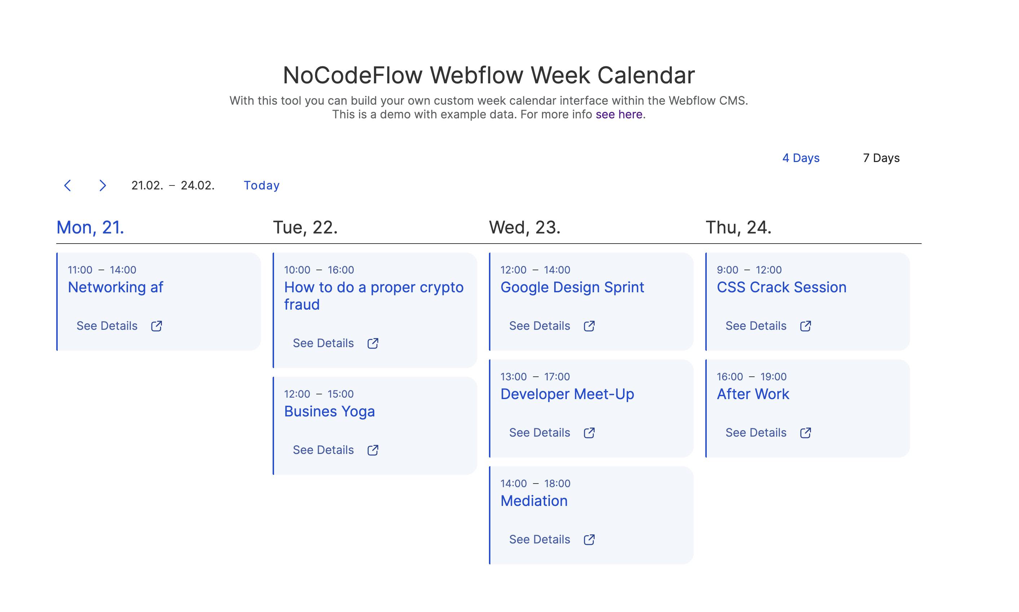
Task: Switch to the 4 Days view
Action: point(800,158)
